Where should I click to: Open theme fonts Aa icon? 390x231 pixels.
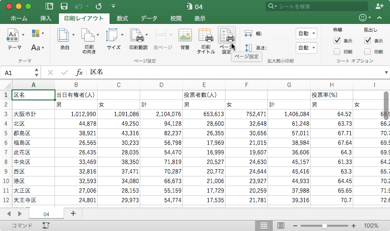coord(35,47)
